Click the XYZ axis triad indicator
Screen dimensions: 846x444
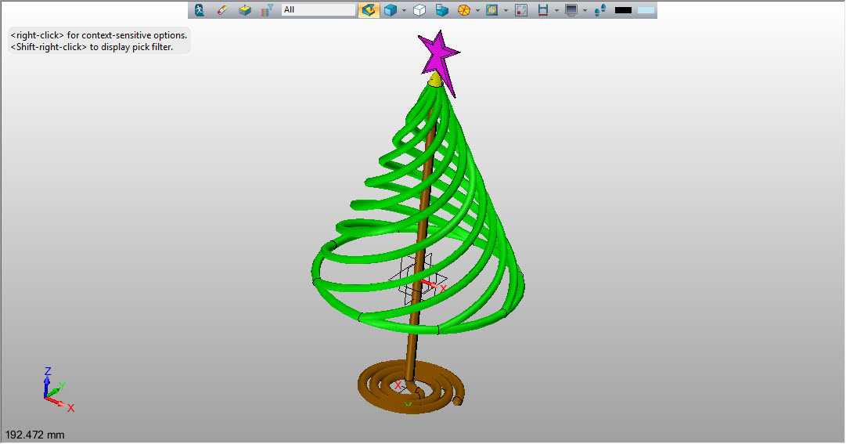[58, 390]
